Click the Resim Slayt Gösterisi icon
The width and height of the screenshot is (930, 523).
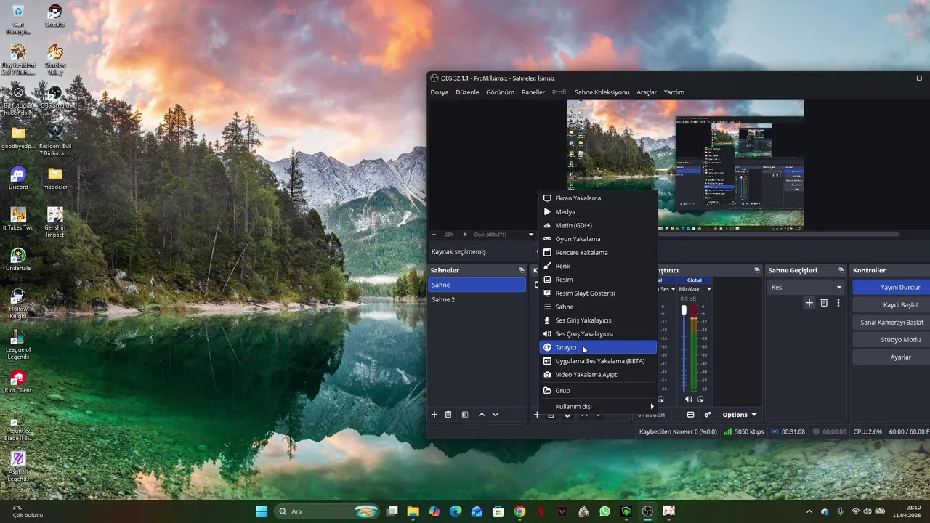547,293
